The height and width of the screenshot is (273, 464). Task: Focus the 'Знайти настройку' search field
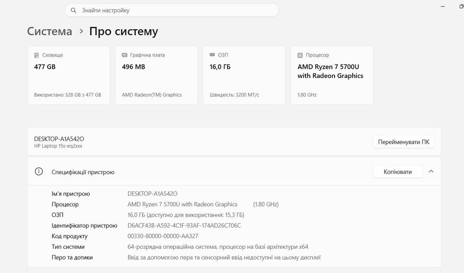[x=172, y=10]
